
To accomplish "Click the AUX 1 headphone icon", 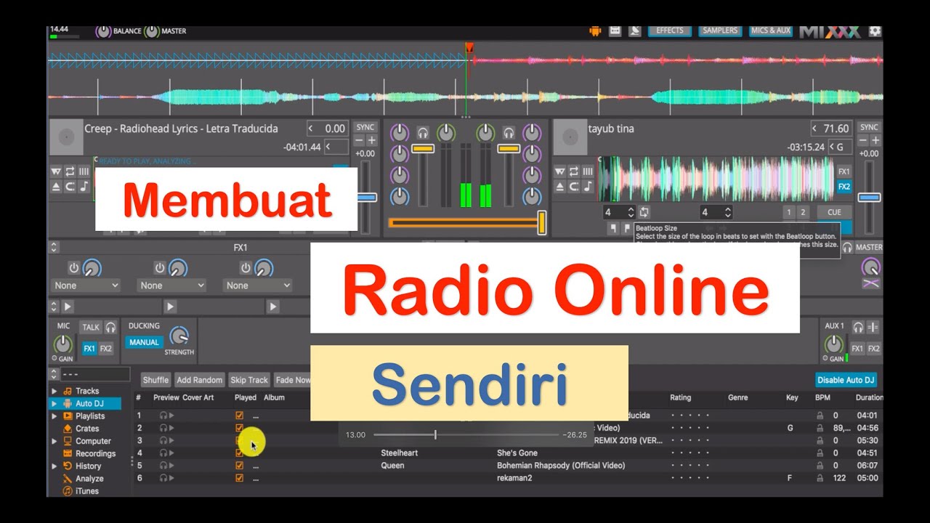I will click(857, 327).
